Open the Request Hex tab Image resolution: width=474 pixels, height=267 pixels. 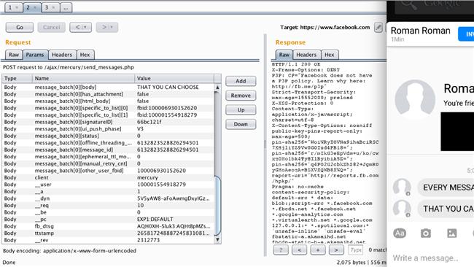pos(85,55)
